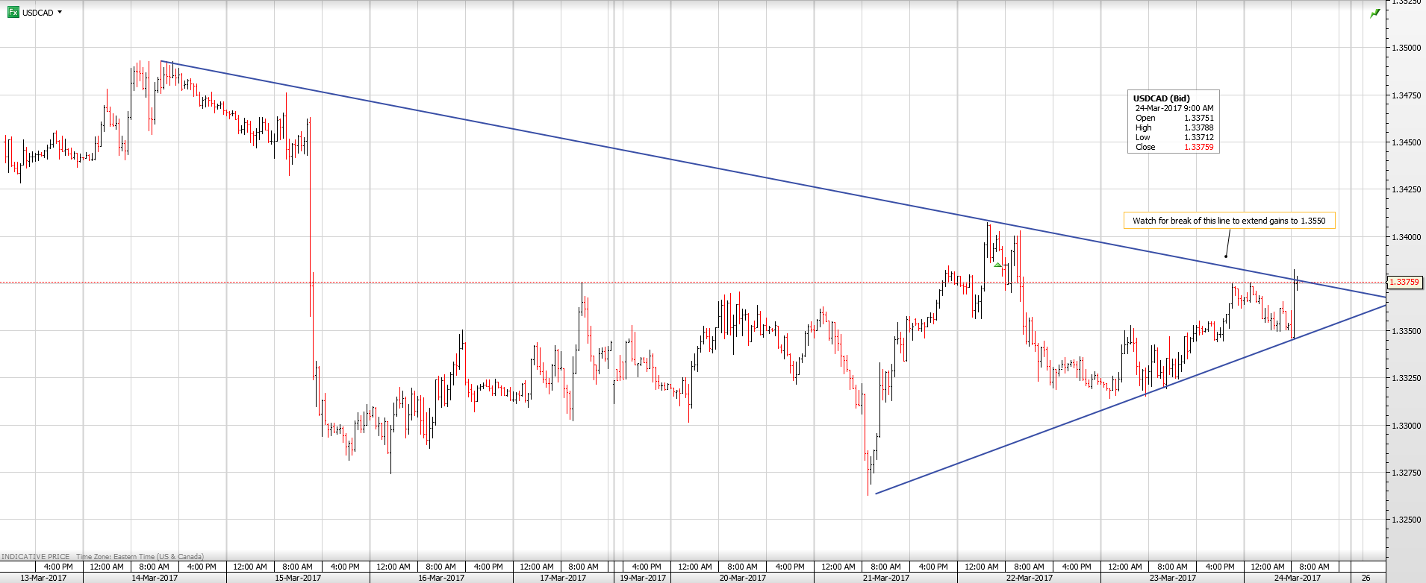Click the 1.34000 price axis label
This screenshot has height=583, width=1426.
point(1406,237)
